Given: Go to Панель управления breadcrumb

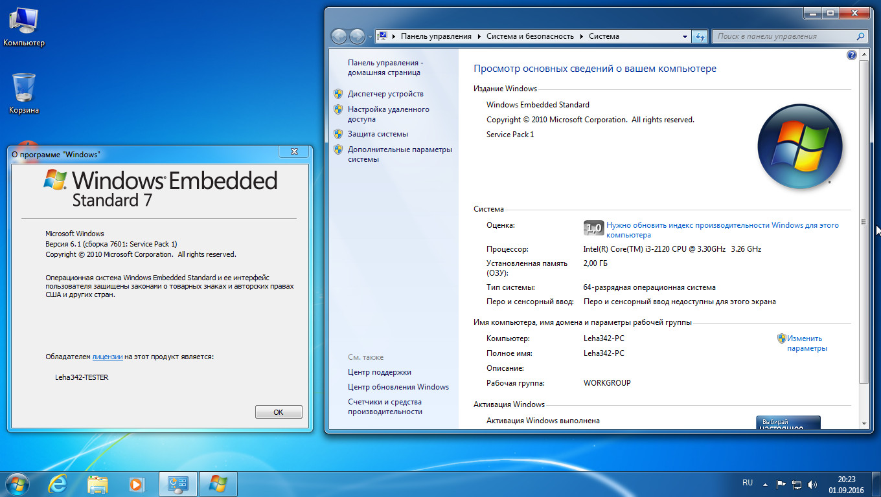Looking at the screenshot, I should (436, 36).
